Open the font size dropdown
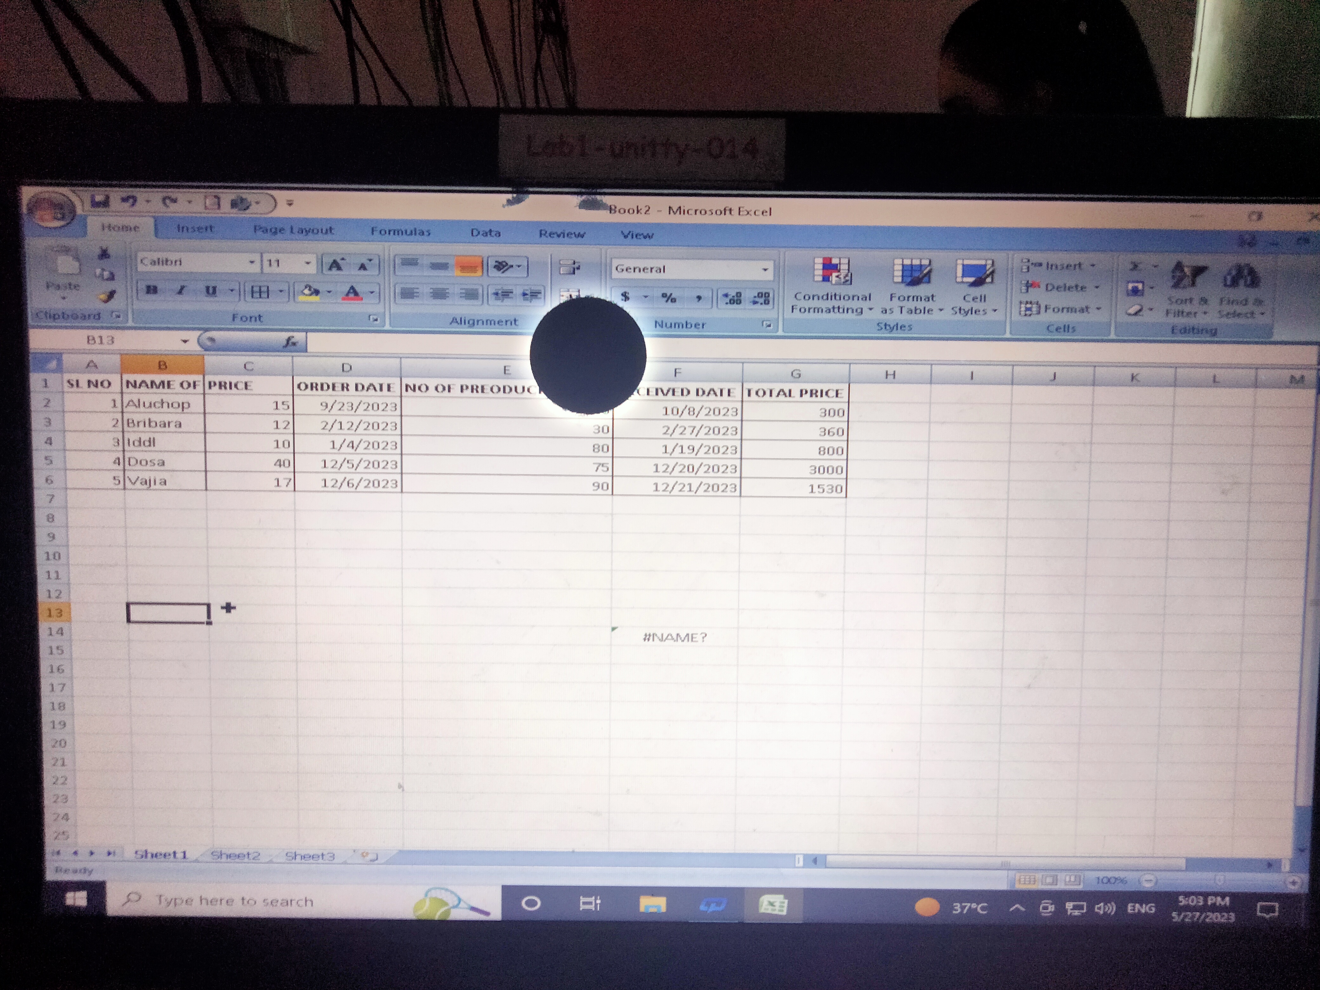The width and height of the screenshot is (1320, 990). pos(307,262)
